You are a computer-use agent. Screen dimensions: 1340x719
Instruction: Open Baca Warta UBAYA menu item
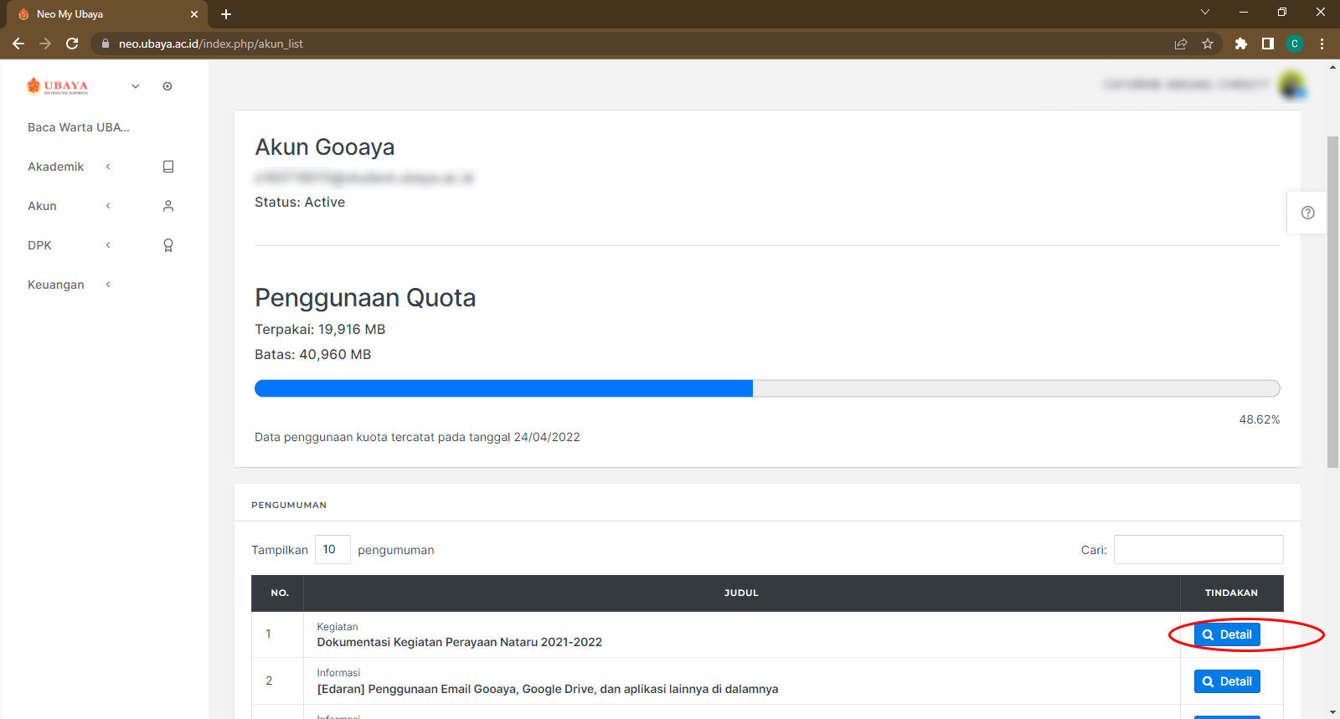click(79, 127)
